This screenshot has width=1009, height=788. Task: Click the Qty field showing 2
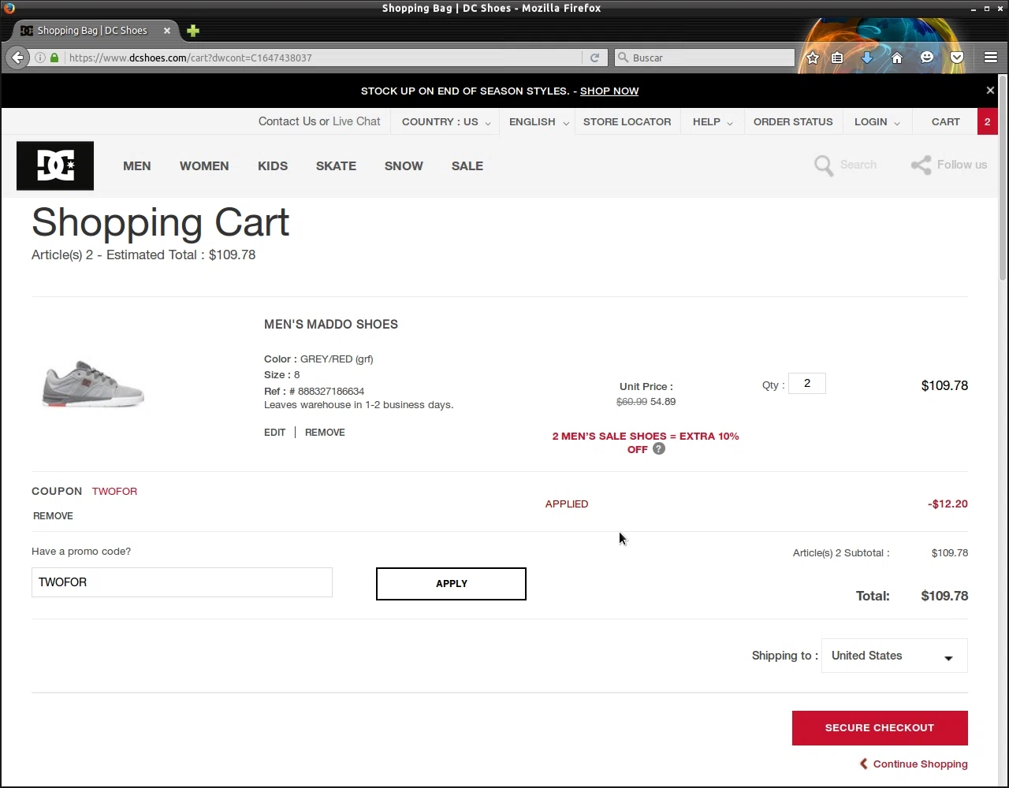click(x=806, y=384)
